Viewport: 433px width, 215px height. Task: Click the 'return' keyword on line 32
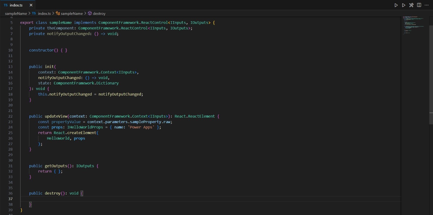pos(45,171)
